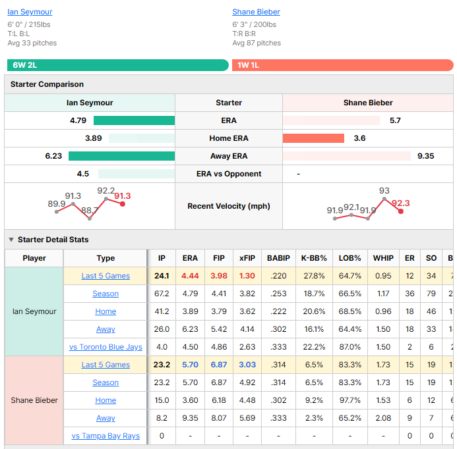457x449 pixels.
Task: Click Seymour's 88.7 velocity low point
Action: (x=90, y=219)
